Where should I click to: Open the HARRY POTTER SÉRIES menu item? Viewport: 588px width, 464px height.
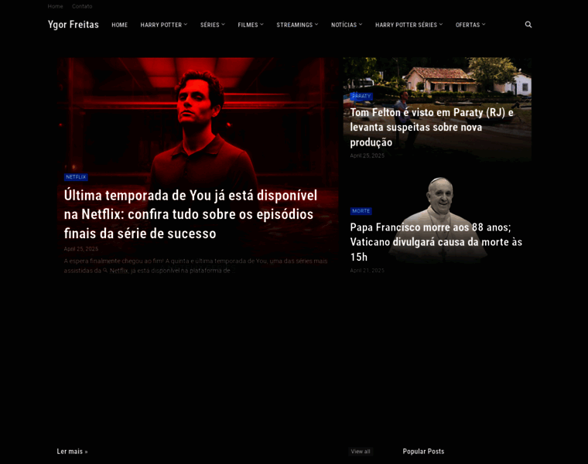(406, 25)
